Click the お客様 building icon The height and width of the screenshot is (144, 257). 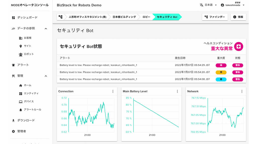pyautogui.click(x=21, y=38)
